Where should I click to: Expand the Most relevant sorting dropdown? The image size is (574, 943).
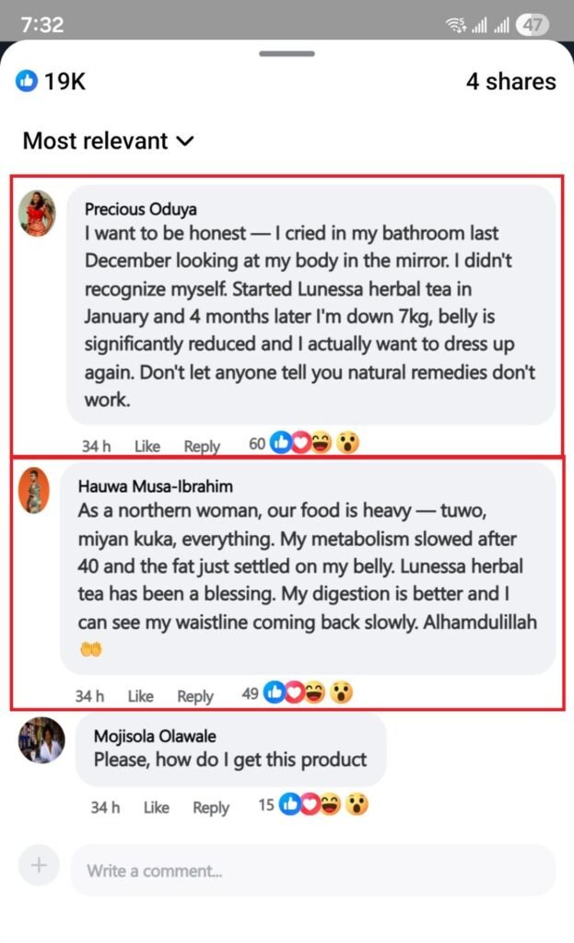point(109,141)
